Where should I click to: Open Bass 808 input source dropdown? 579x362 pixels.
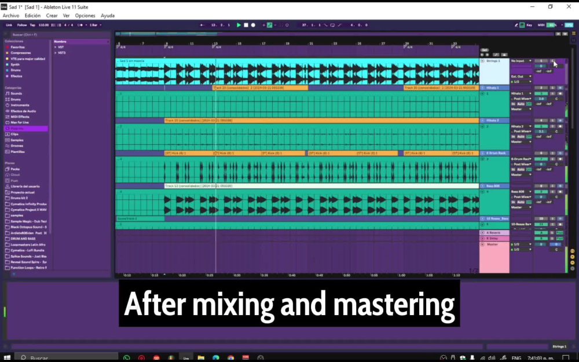[x=521, y=192]
